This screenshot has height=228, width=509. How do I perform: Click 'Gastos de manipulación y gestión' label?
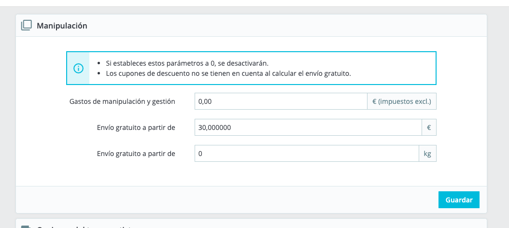pyautogui.click(x=122, y=101)
